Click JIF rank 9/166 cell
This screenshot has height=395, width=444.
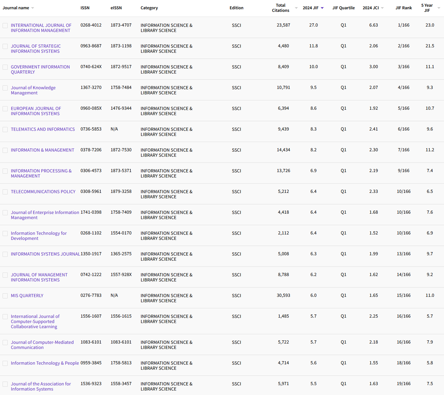404,170
